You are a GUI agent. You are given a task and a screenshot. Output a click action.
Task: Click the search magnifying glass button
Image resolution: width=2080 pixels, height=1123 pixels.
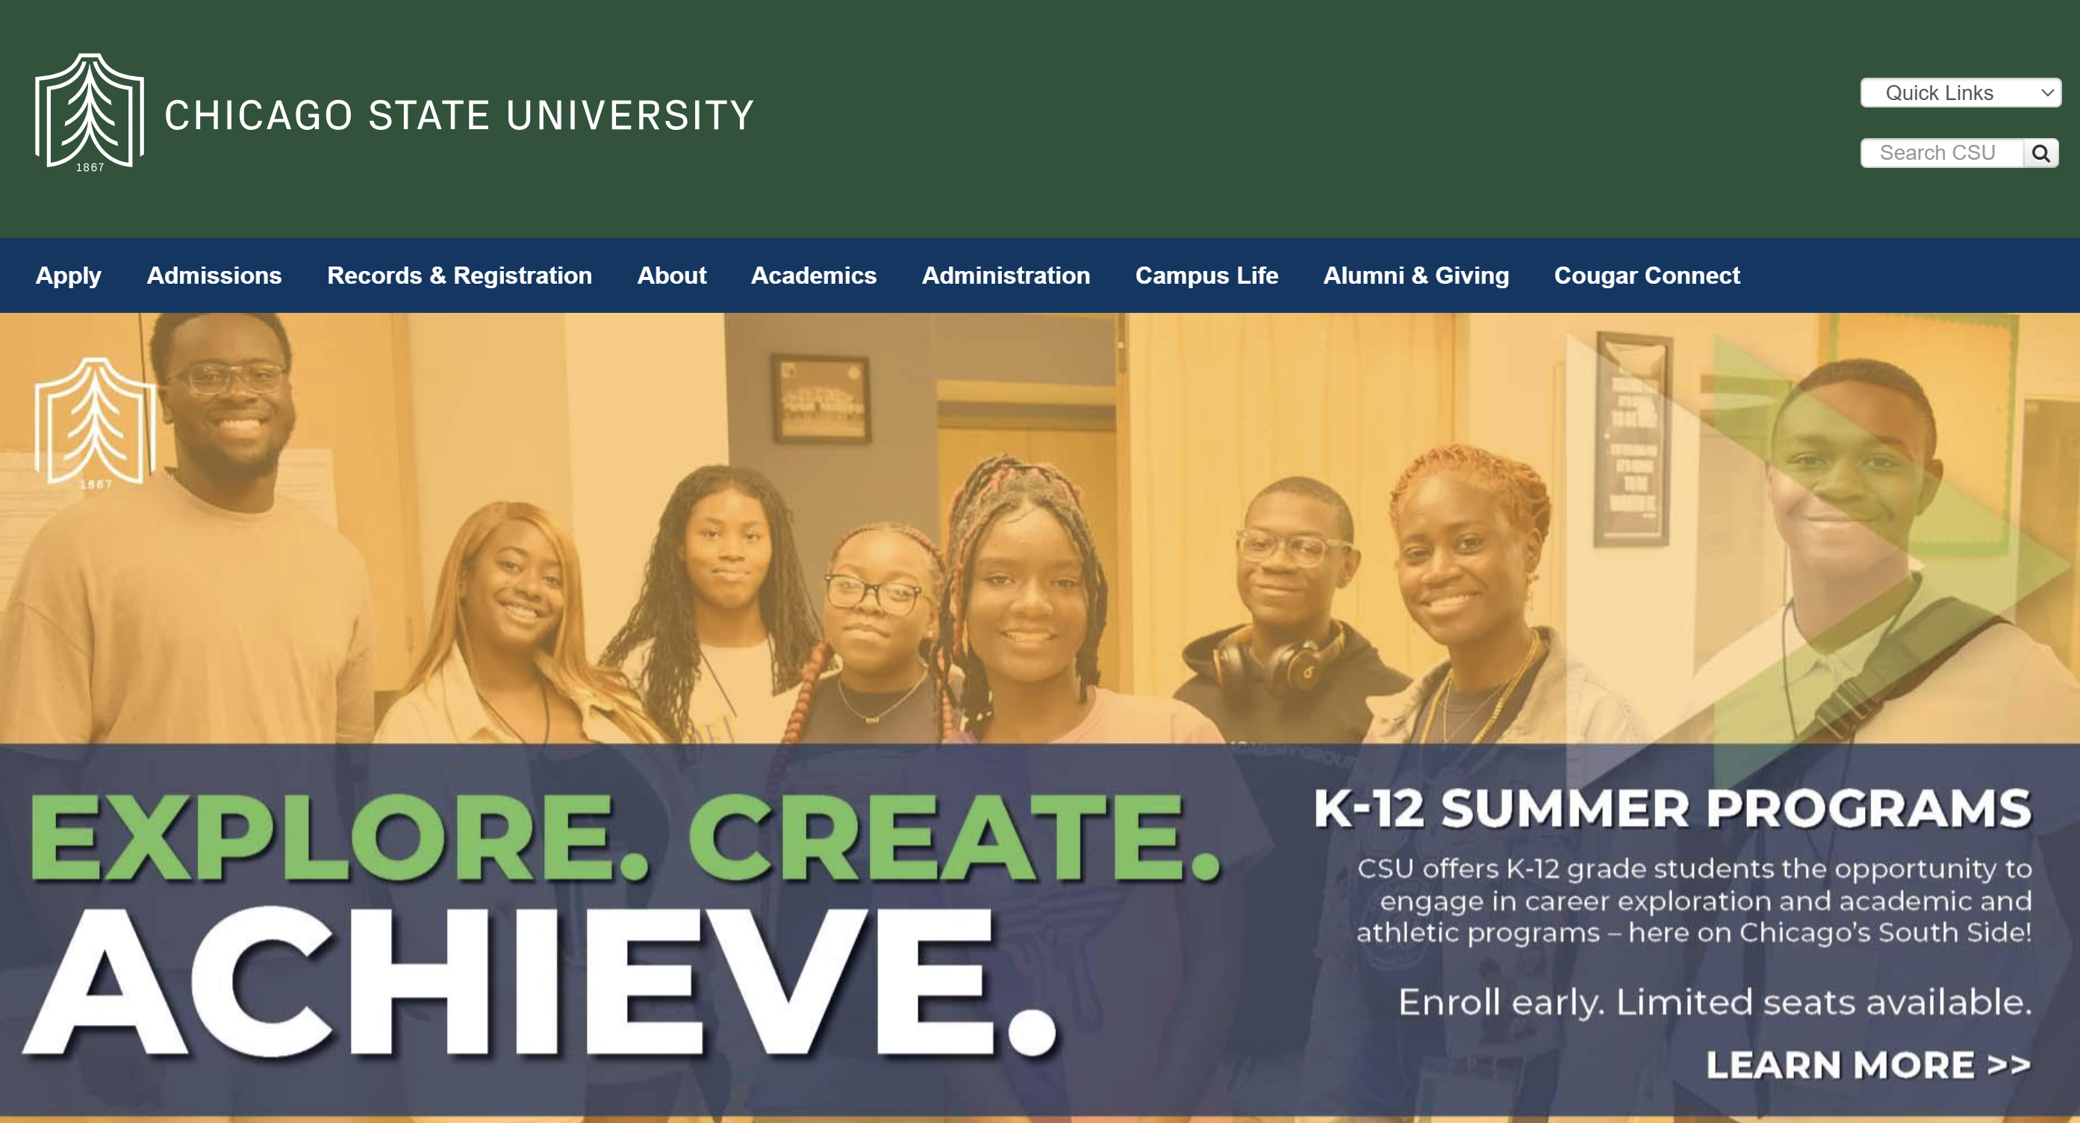[2040, 153]
